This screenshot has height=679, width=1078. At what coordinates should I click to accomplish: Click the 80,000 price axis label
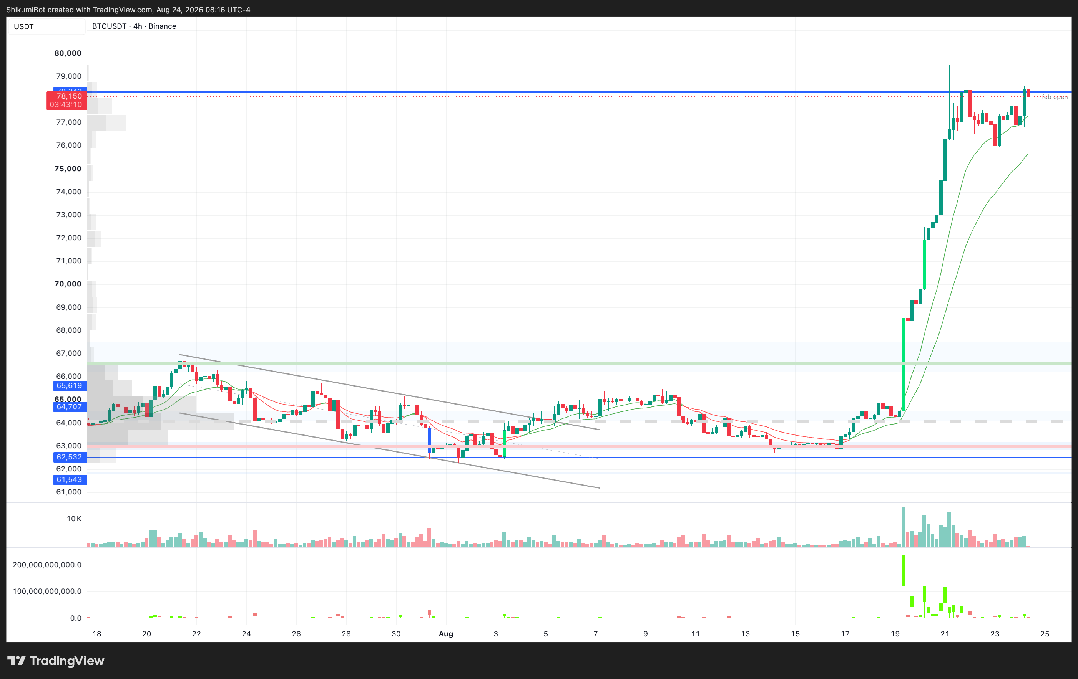68,53
